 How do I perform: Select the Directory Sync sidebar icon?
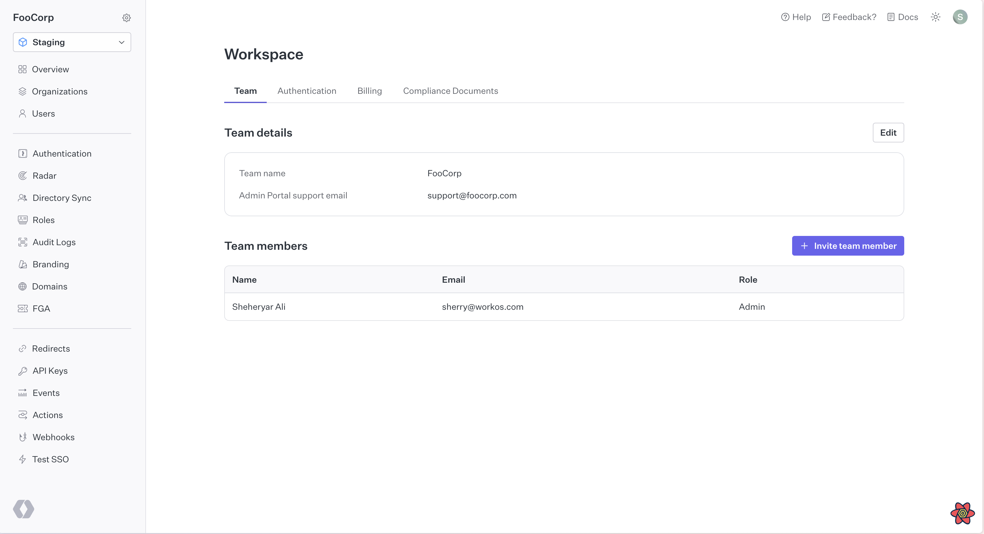23,197
